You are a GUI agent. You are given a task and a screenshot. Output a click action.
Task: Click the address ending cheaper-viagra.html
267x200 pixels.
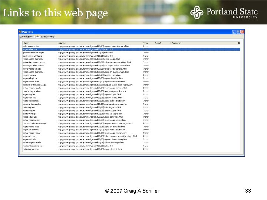[90, 75]
